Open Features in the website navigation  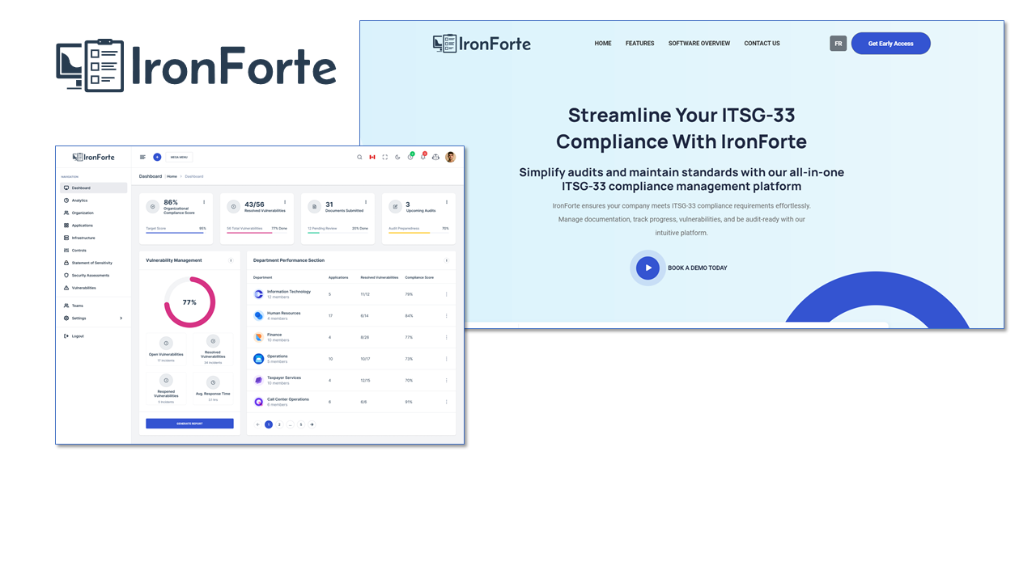(639, 44)
